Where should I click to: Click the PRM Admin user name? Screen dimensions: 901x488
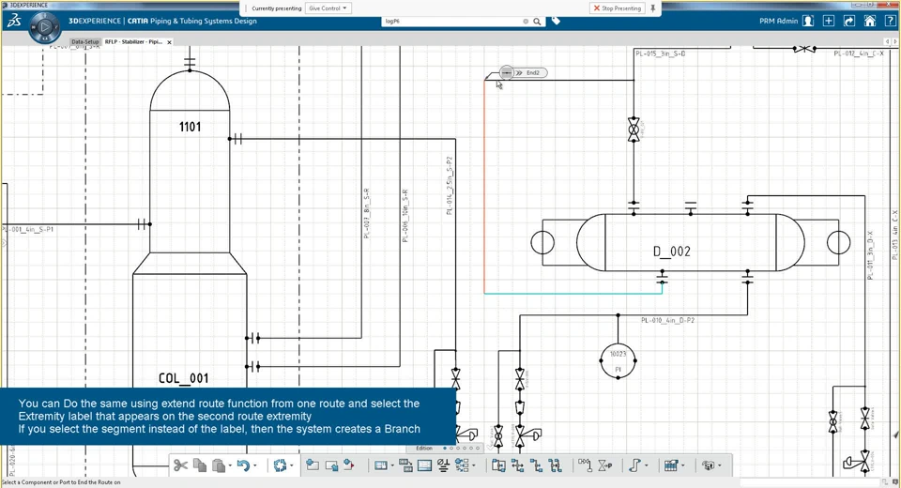pos(779,21)
